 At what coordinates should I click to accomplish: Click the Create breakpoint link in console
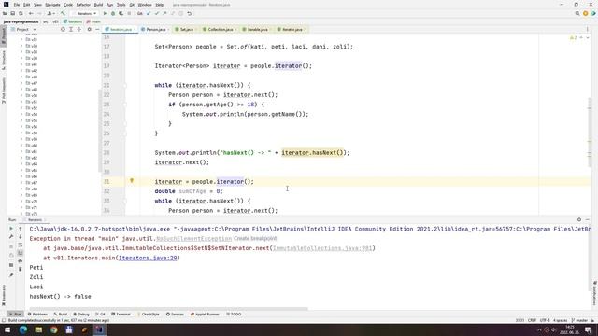click(255, 239)
